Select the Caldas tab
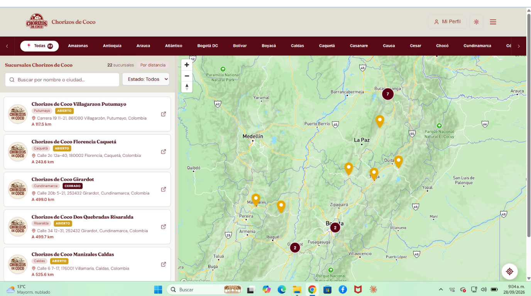531x296 pixels. tap(298, 46)
